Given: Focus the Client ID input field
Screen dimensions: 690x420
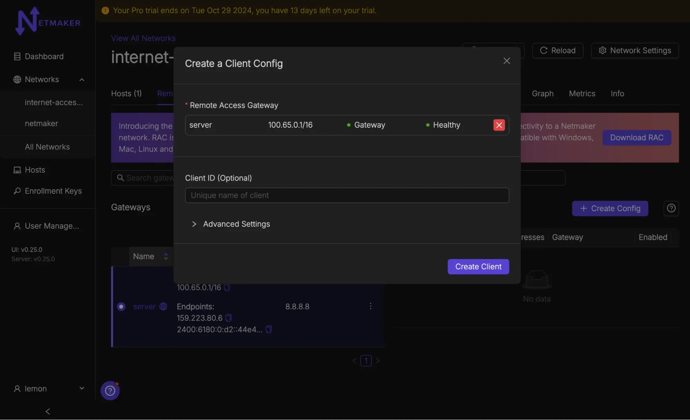Looking at the screenshot, I should coord(347,195).
